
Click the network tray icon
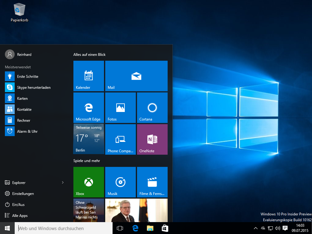pyautogui.click(x=270, y=228)
